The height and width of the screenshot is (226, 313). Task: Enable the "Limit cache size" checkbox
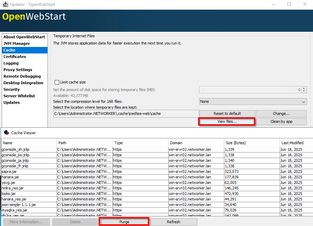click(x=57, y=82)
